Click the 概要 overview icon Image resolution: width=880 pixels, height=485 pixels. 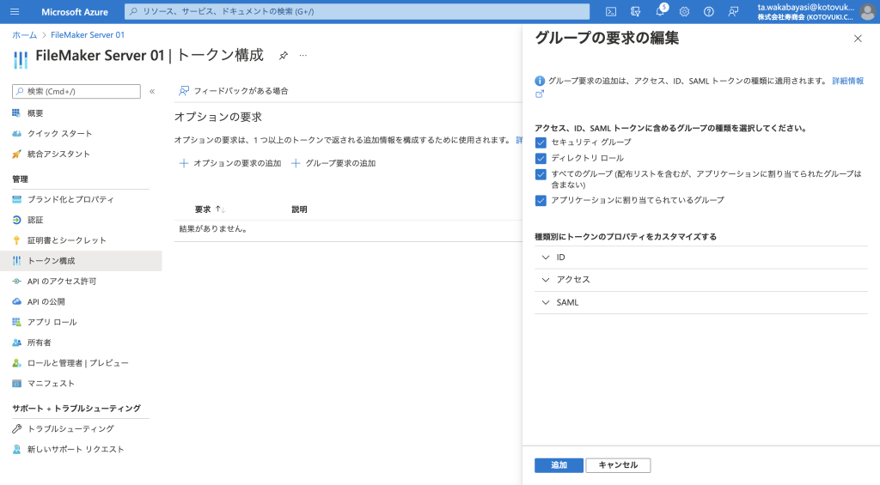(x=16, y=113)
